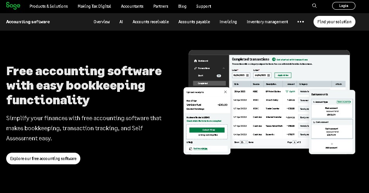Open the Support menu
The width and height of the screenshot is (369, 193).
(204, 6)
